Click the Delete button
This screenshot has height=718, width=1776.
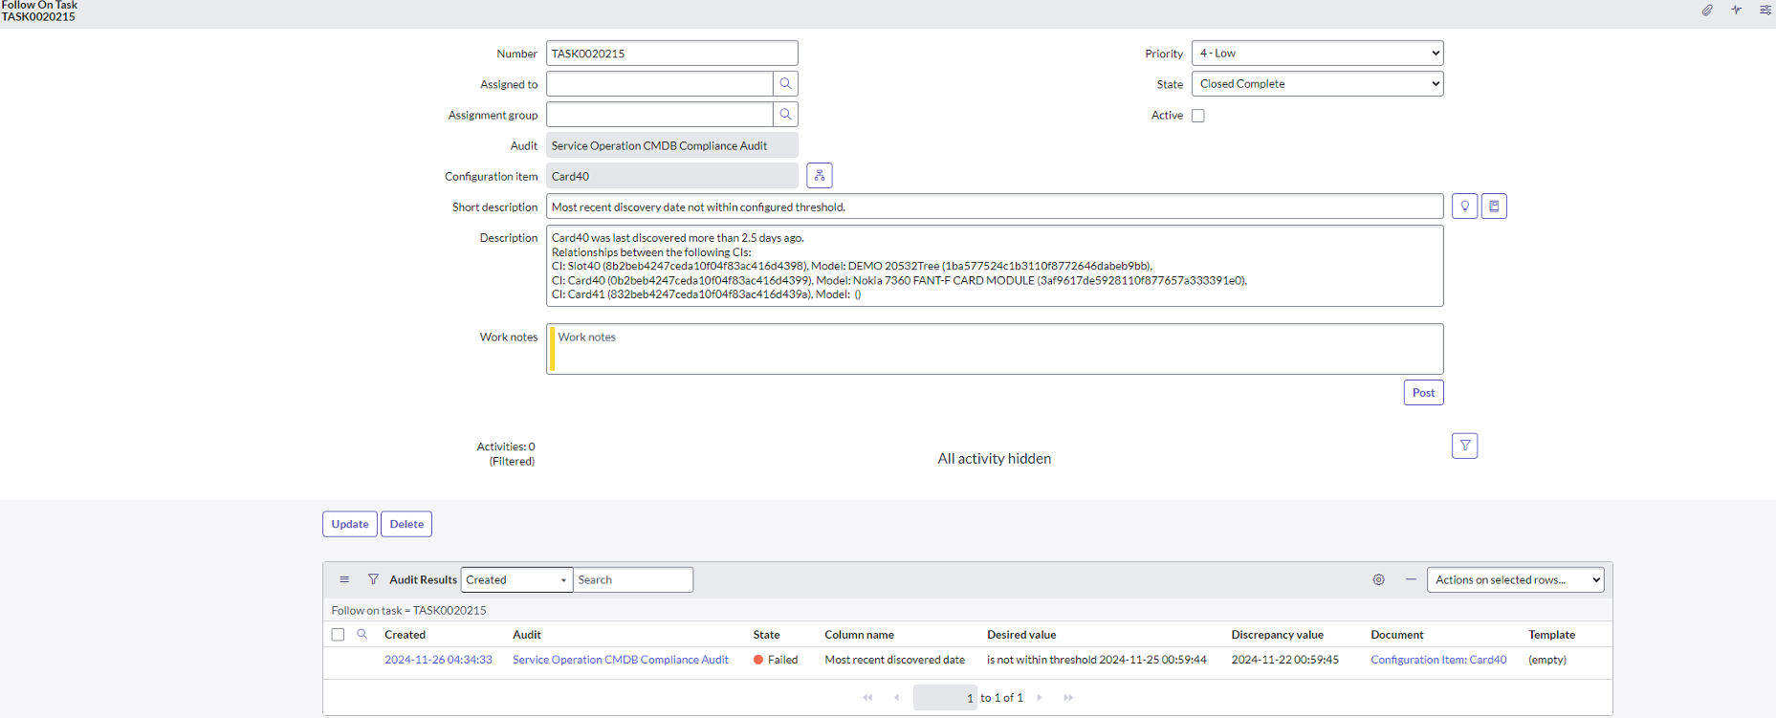[406, 524]
